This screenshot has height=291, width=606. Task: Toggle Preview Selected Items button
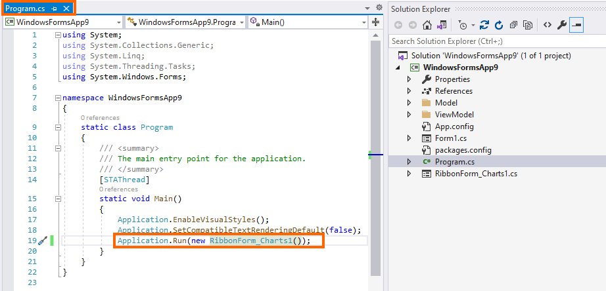click(576, 25)
